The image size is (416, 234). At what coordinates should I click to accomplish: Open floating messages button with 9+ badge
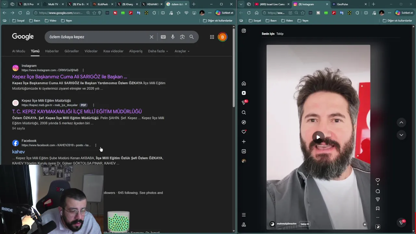[402, 222]
